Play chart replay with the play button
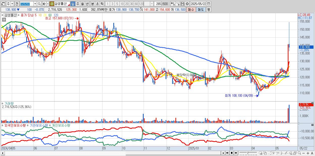Screen dimensions: 315x156 [223, 153]
